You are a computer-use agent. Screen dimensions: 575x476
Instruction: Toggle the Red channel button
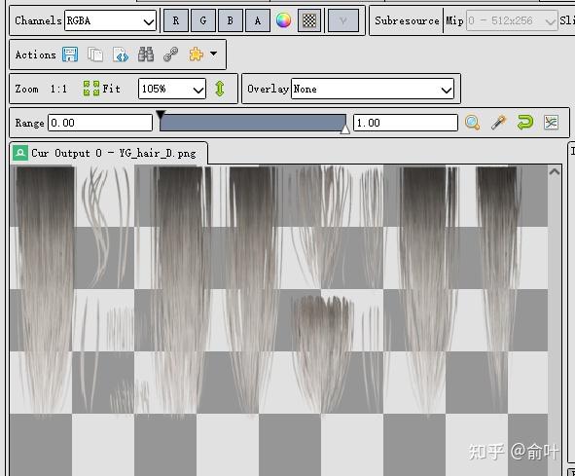click(176, 20)
